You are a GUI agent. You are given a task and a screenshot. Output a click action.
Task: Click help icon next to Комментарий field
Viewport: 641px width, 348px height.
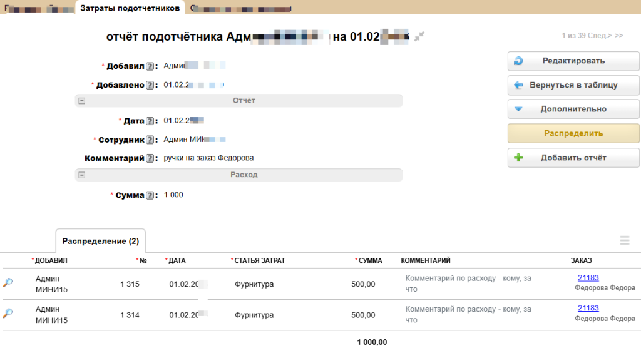[x=150, y=158]
